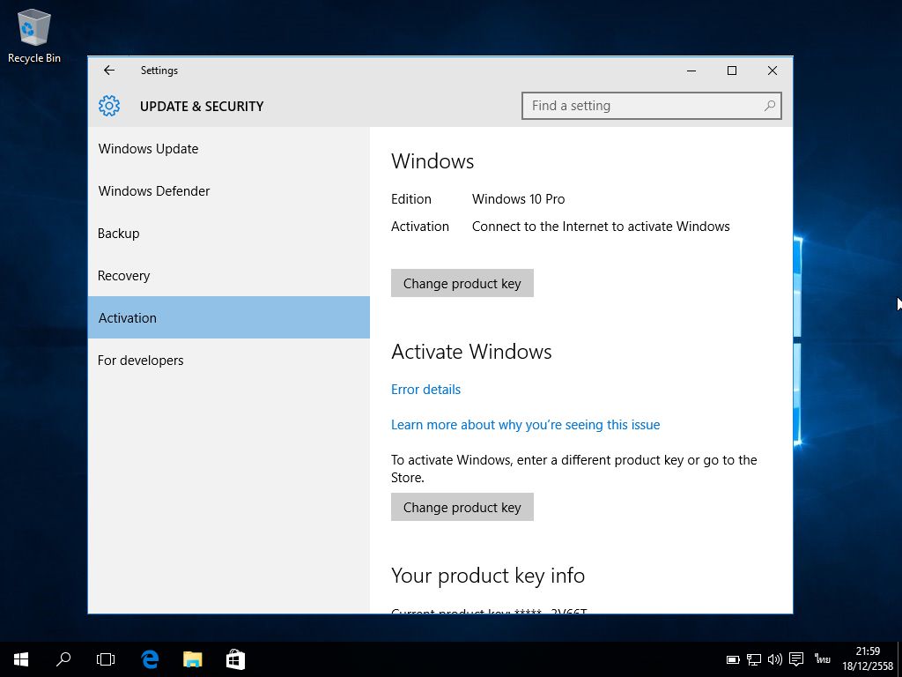Close the Settings window
Screen dimensions: 902x677
[x=772, y=71]
